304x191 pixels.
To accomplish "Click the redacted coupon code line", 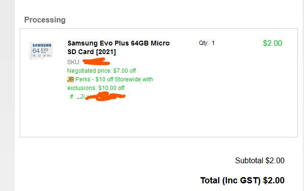I will pyautogui.click(x=97, y=96).
